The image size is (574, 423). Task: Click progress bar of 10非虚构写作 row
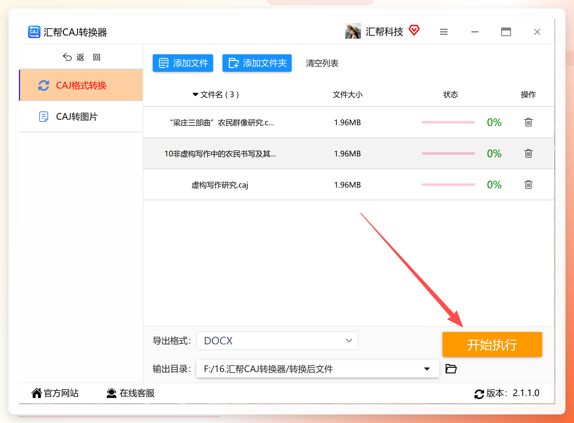tap(448, 153)
